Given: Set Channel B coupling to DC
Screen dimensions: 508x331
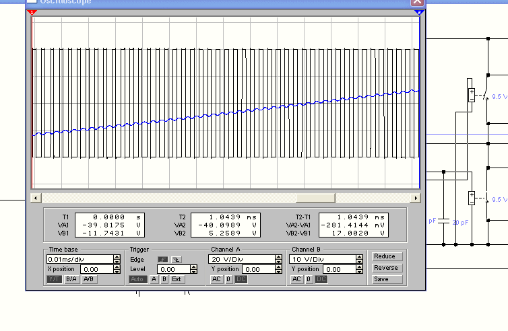Looking at the screenshot, I should (321, 279).
